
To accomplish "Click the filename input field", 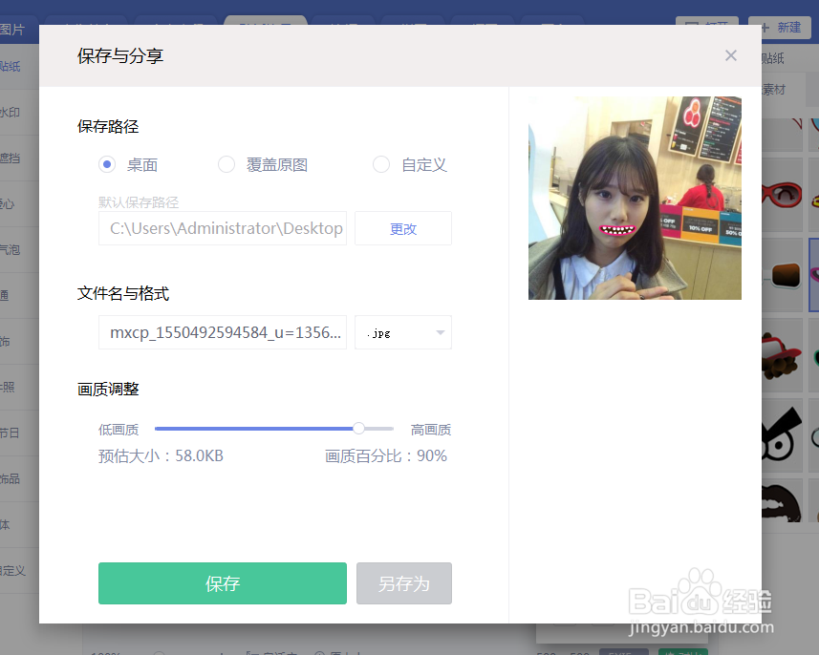I will tap(222, 332).
